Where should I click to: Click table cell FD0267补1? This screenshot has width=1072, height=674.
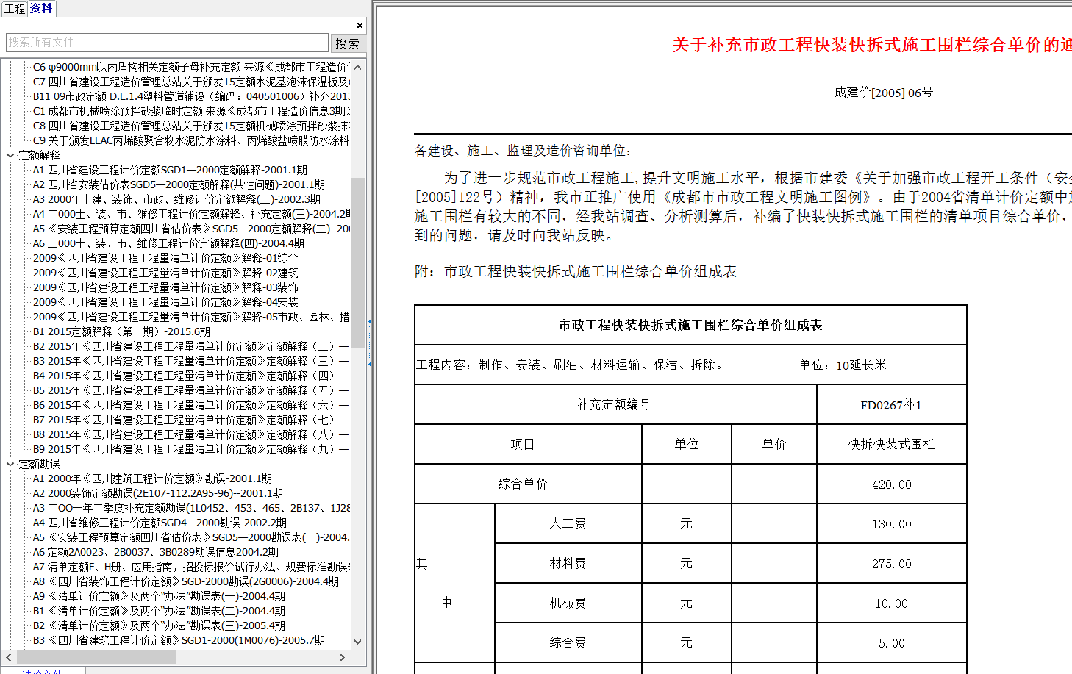[890, 405]
